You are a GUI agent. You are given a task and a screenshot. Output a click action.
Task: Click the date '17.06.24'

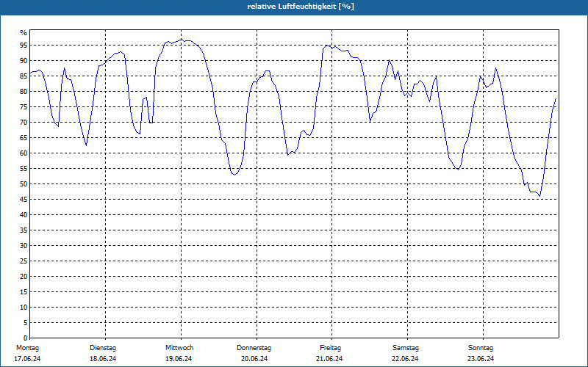tap(27, 359)
